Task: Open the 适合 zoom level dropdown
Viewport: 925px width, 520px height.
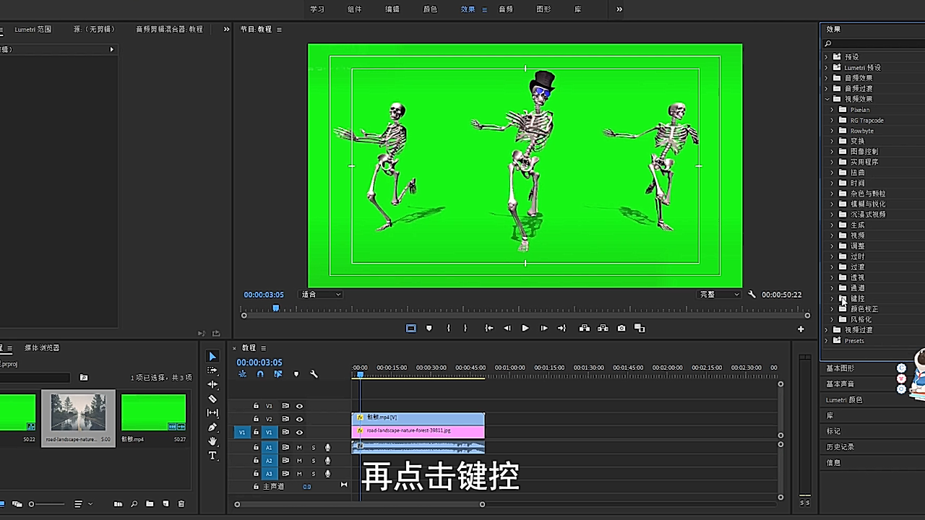Action: click(x=321, y=295)
